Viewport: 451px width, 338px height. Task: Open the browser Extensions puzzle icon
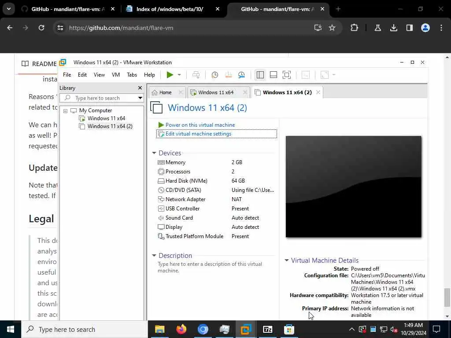click(x=355, y=28)
